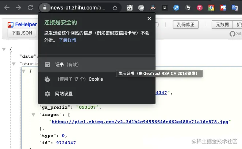Click the address bar URL text
242x149 pixels.
78,8
